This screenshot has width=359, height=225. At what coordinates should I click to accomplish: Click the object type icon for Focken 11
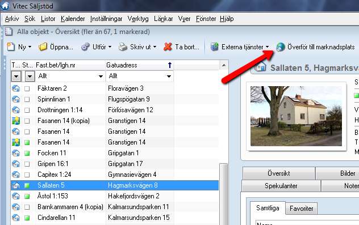[16, 153]
